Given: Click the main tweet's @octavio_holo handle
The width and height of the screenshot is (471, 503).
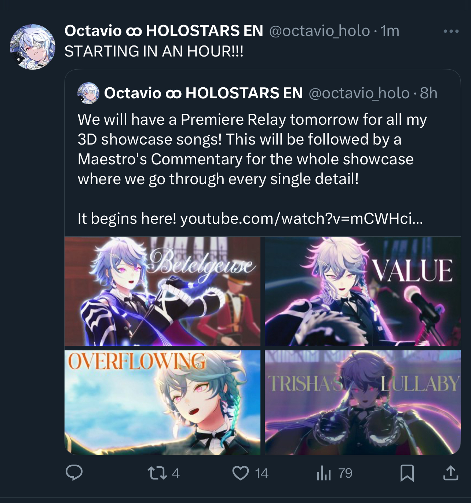Looking at the screenshot, I should click(x=320, y=31).
